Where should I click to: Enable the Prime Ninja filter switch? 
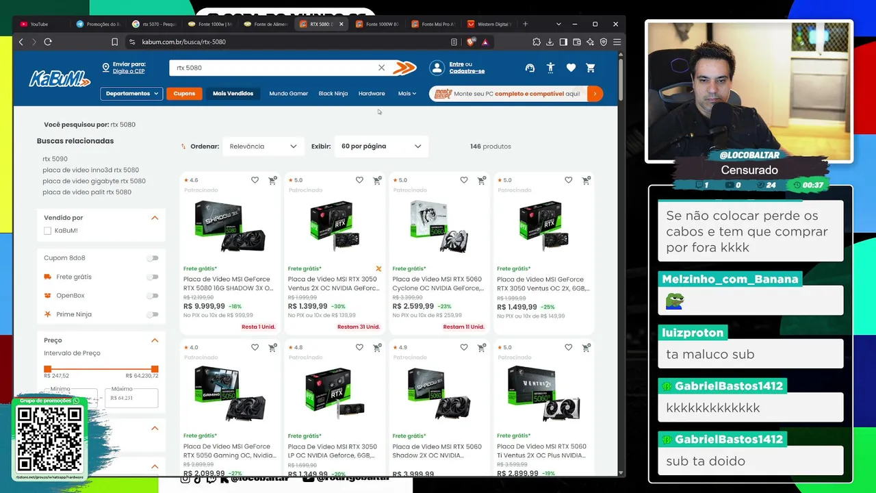click(153, 314)
